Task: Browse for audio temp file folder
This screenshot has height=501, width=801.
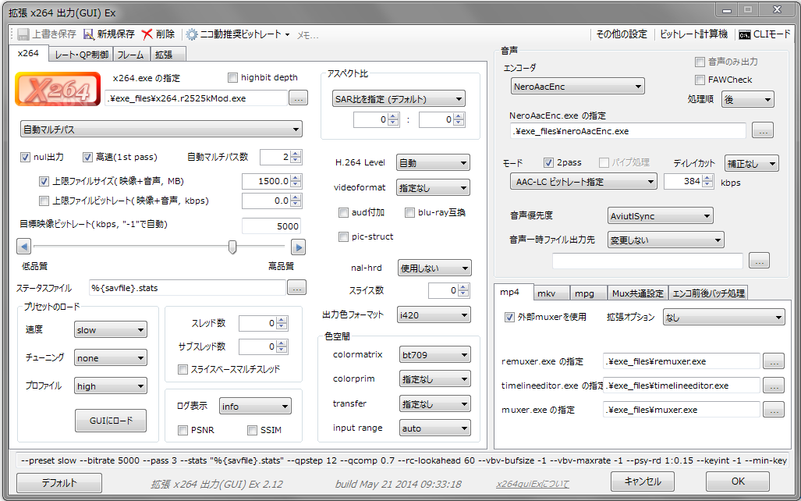Action: point(759,261)
